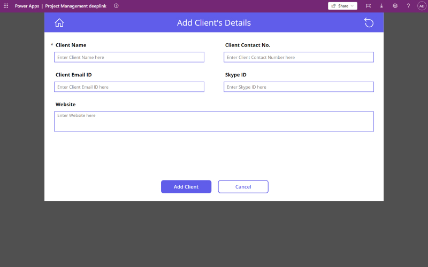Open settings gear in the top bar
The image size is (428, 267).
point(395,6)
